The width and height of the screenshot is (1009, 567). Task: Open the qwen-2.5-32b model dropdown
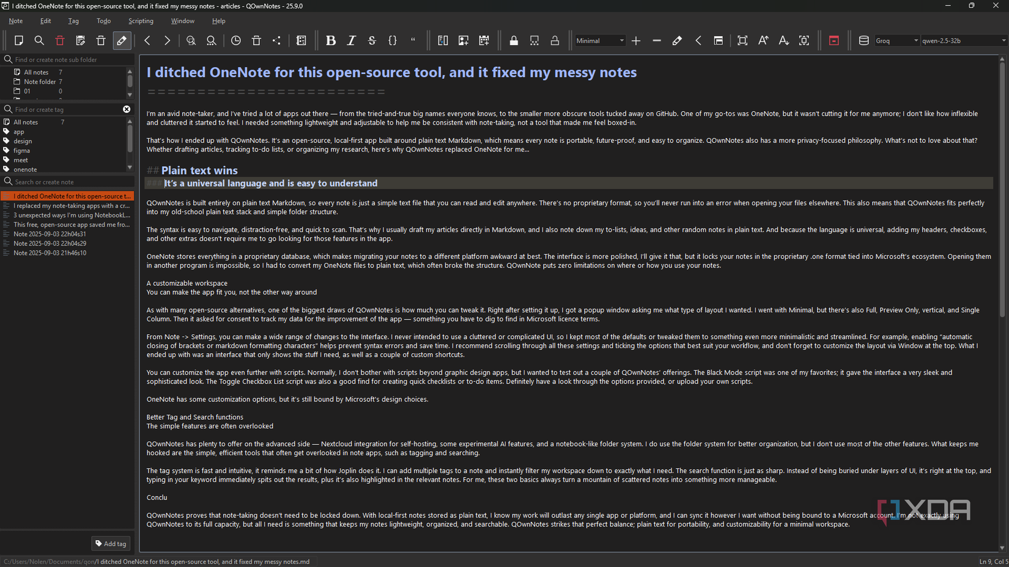tap(964, 40)
